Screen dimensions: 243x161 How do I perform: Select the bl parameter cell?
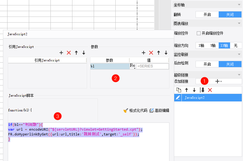[x=110, y=66]
